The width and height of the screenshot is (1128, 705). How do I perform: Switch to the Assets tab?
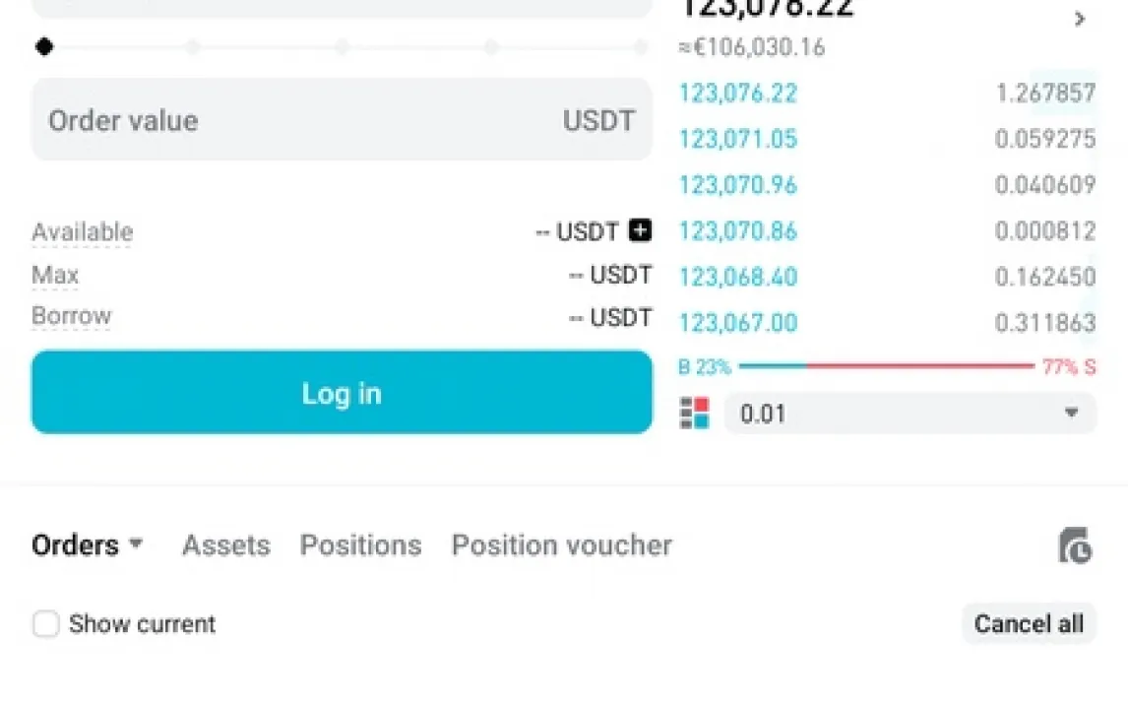click(x=225, y=545)
